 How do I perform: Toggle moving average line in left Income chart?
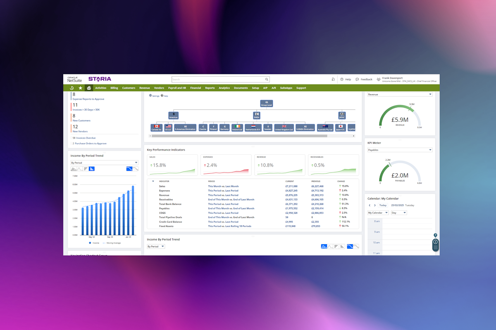pos(113,243)
